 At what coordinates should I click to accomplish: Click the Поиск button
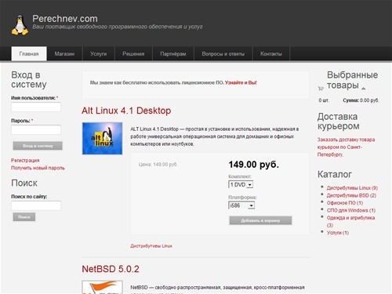pos(24,217)
